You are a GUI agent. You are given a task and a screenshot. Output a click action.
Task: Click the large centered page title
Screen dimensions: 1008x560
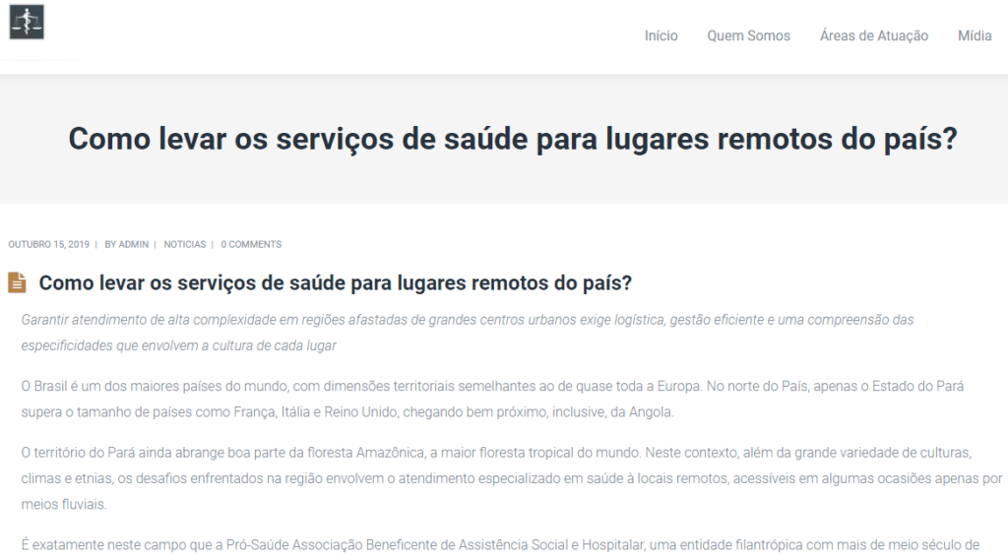[x=512, y=139]
